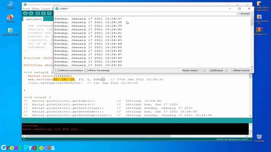Open the arduino desktop icon below Firefox
This screenshot has height=152, width=271.
pos(10,32)
